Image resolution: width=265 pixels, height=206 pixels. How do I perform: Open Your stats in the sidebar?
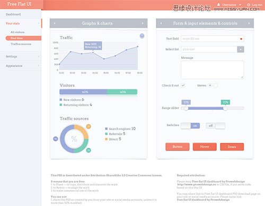click(13, 23)
